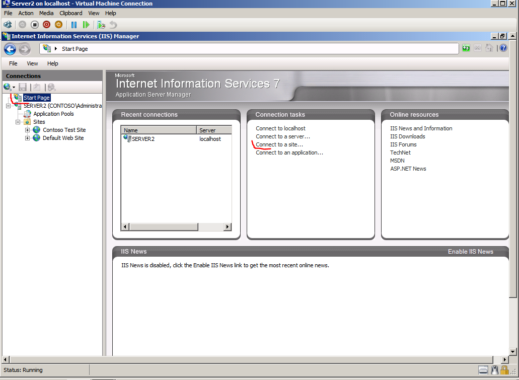Image resolution: width=519 pixels, height=380 pixels.
Task: Click the Save floppy icon in Connections
Action: [23, 87]
